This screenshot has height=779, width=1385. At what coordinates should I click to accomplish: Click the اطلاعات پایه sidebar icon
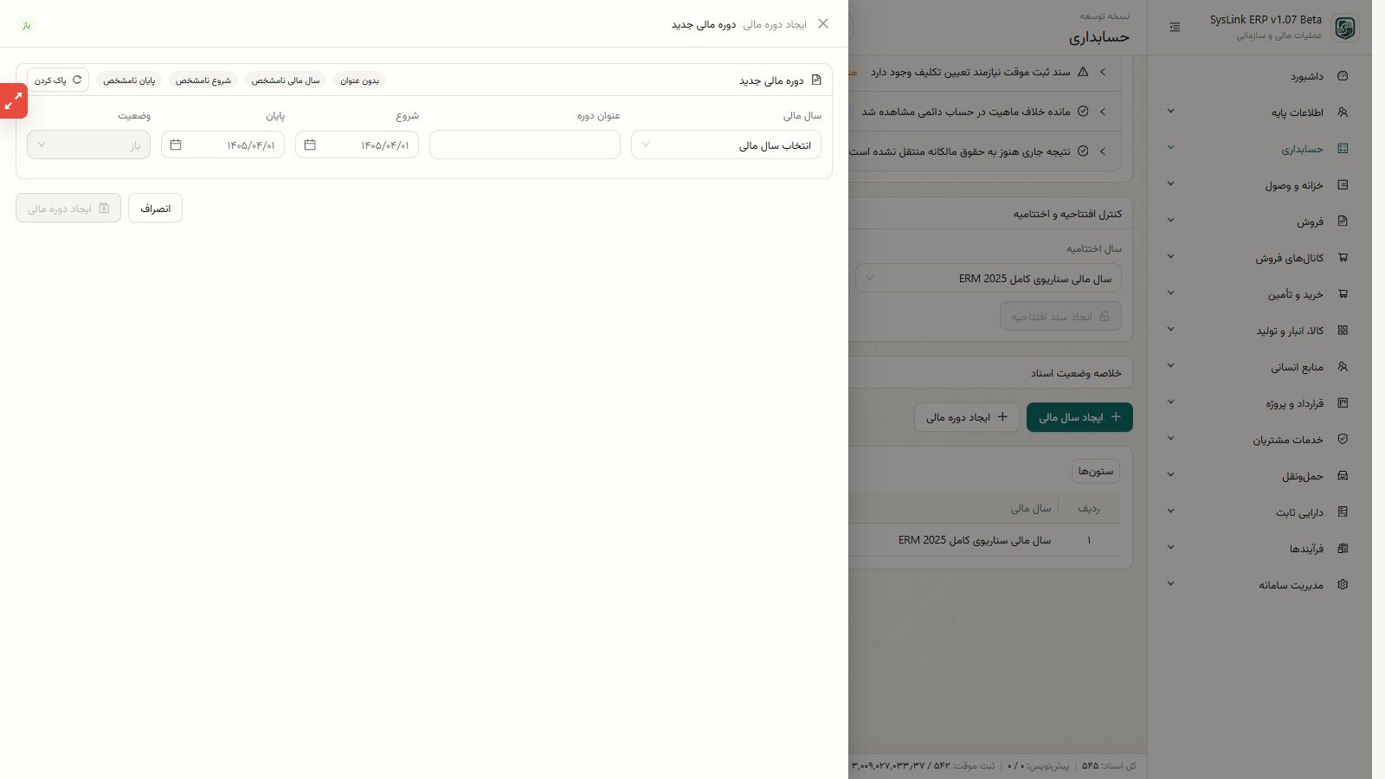point(1343,113)
